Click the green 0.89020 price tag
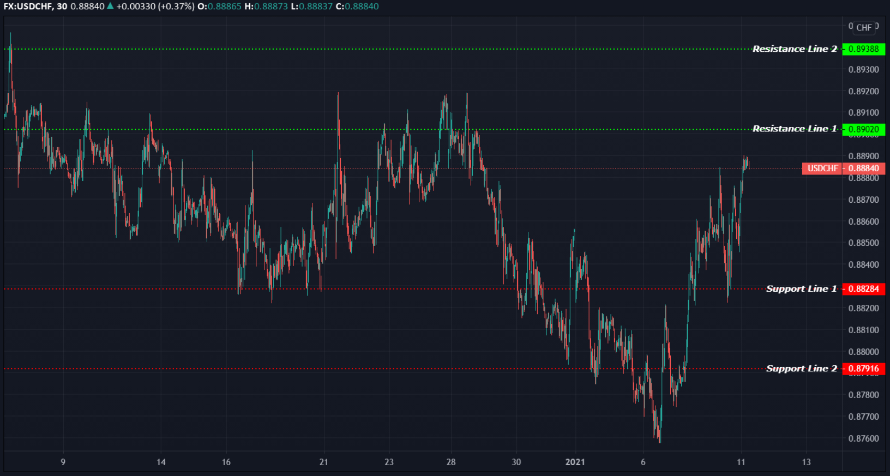 click(864, 129)
